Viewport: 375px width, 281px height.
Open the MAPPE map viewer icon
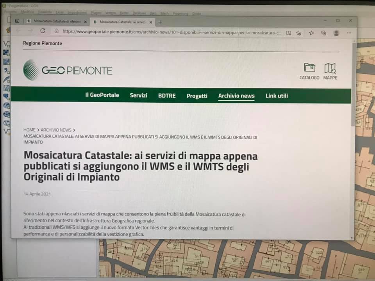coord(330,68)
